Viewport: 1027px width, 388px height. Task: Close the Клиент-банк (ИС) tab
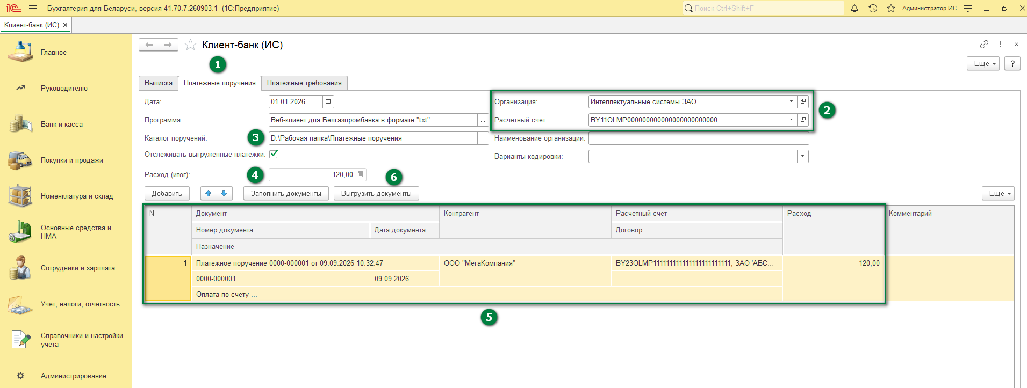click(66, 25)
